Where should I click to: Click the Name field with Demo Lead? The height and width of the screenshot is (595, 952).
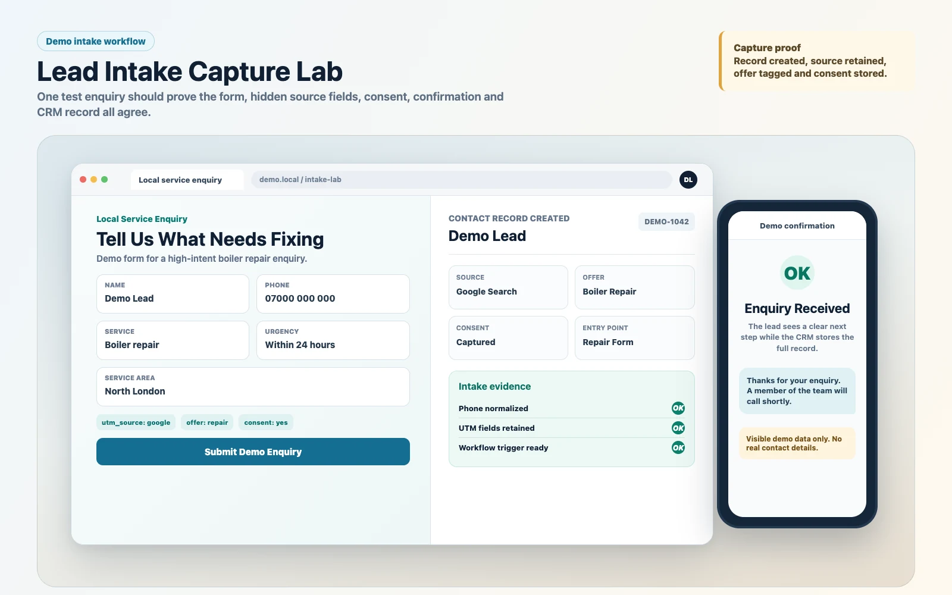pos(173,294)
